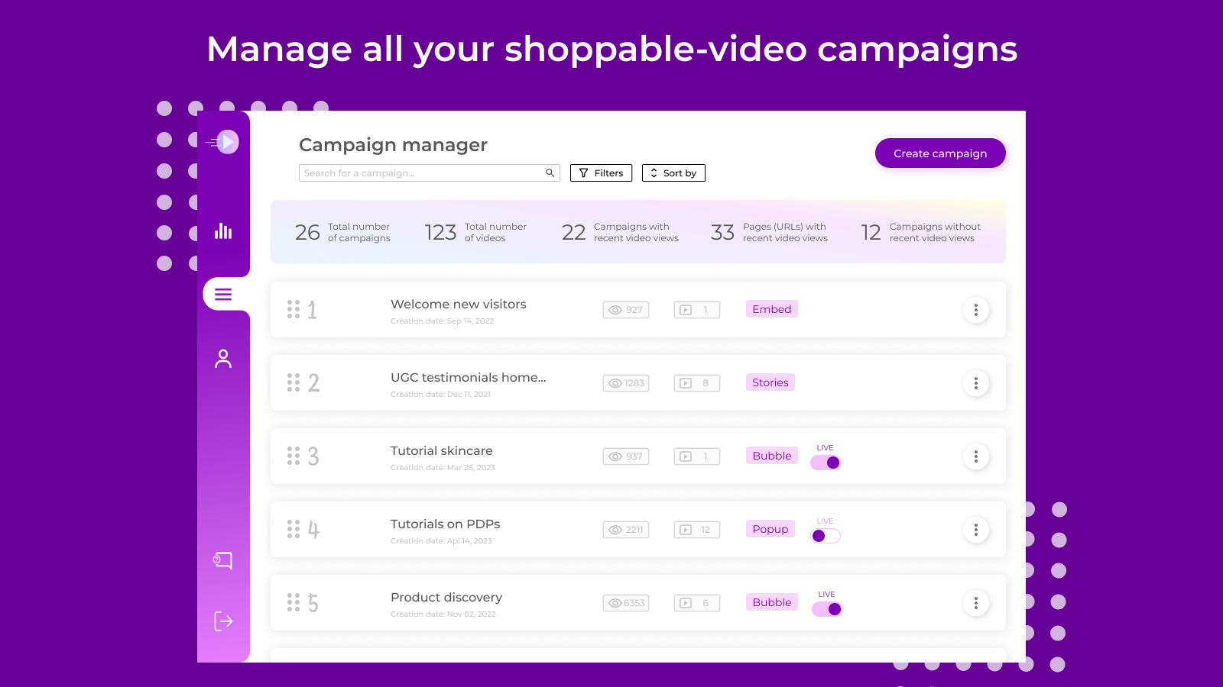
Task: Open the user account profile icon
Action: 222,358
